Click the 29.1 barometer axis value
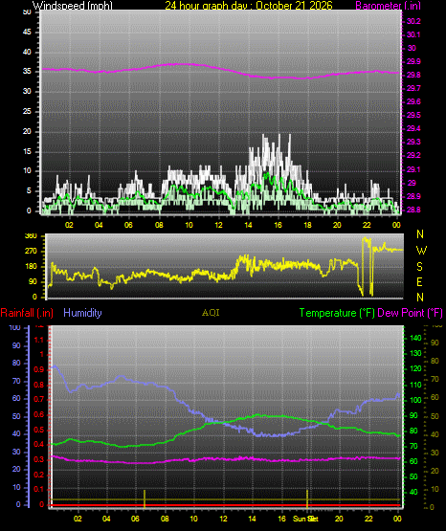Viewport: 446px width, 531px height. point(413,169)
